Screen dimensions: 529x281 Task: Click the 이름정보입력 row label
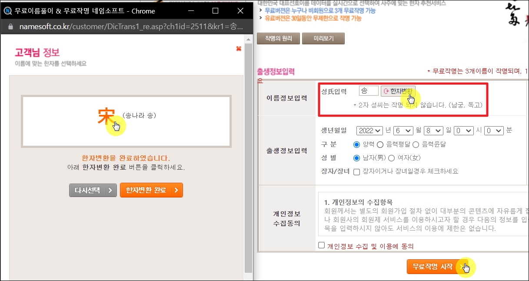[x=287, y=98]
